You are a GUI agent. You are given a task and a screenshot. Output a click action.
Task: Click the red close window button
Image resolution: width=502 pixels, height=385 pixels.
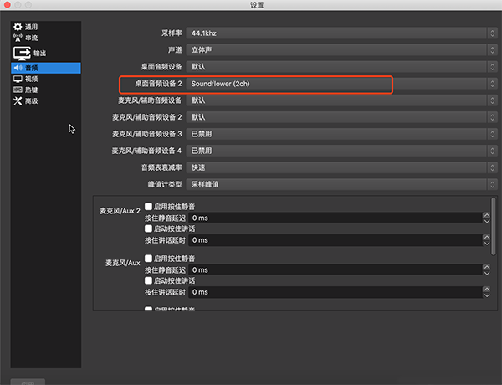(x=7, y=4)
